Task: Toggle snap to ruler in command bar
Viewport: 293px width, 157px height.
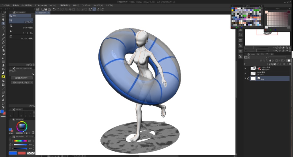Action: point(91,9)
